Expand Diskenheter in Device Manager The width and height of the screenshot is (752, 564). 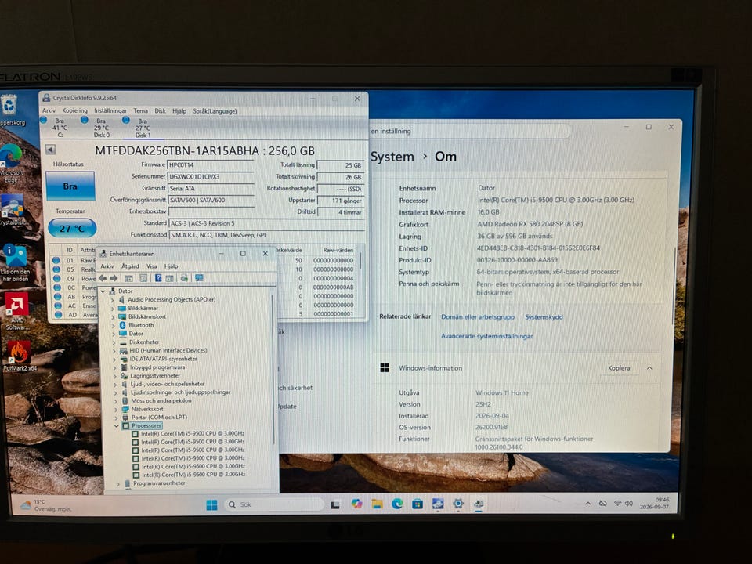point(114,342)
